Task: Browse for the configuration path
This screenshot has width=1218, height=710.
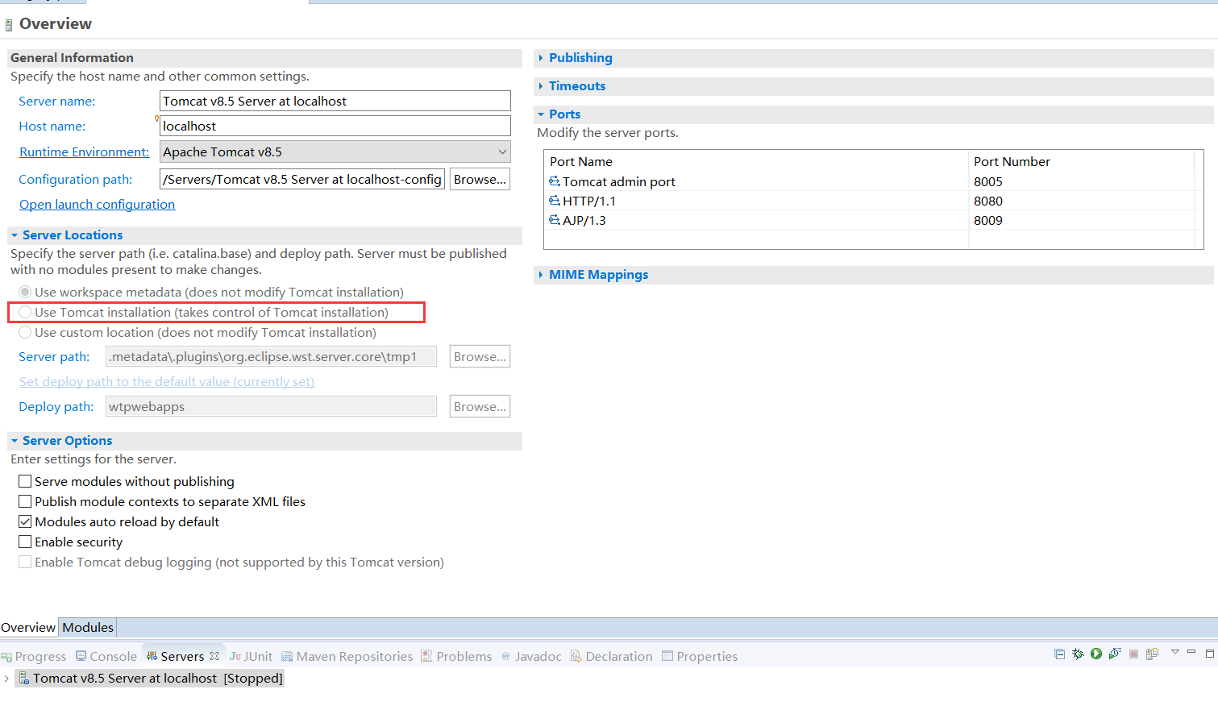Action: tap(480, 179)
